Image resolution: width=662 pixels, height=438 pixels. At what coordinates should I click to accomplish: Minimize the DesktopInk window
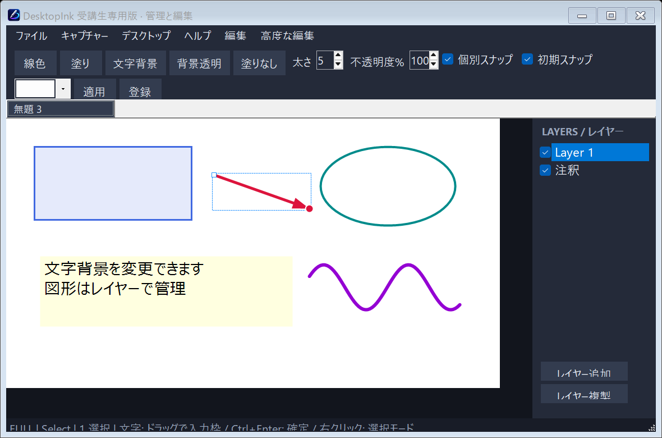(582, 16)
